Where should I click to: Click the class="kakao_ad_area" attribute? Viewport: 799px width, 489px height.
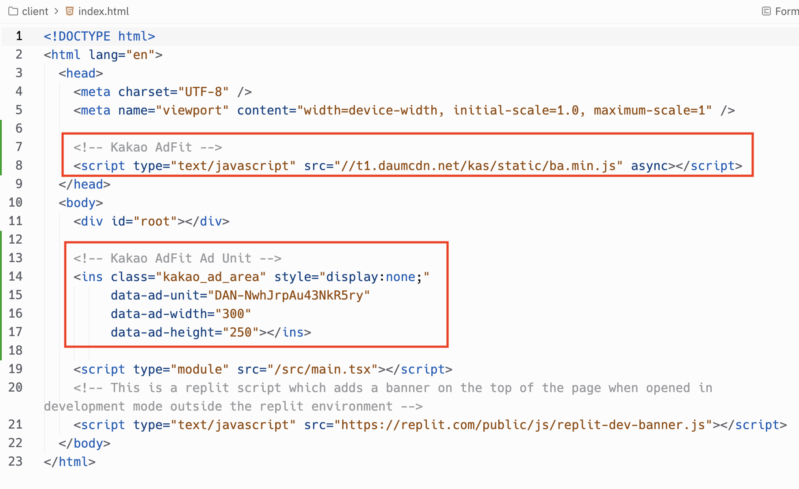(x=188, y=277)
